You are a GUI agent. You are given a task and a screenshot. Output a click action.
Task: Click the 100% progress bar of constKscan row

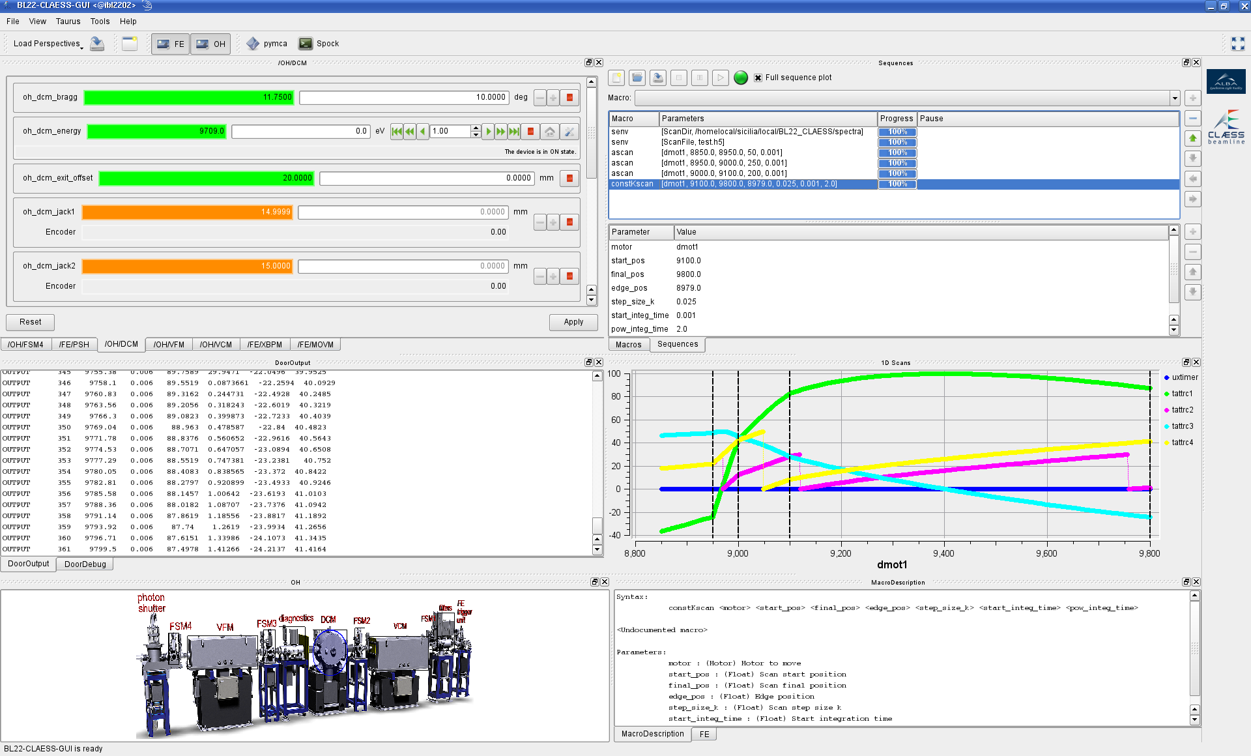point(897,184)
